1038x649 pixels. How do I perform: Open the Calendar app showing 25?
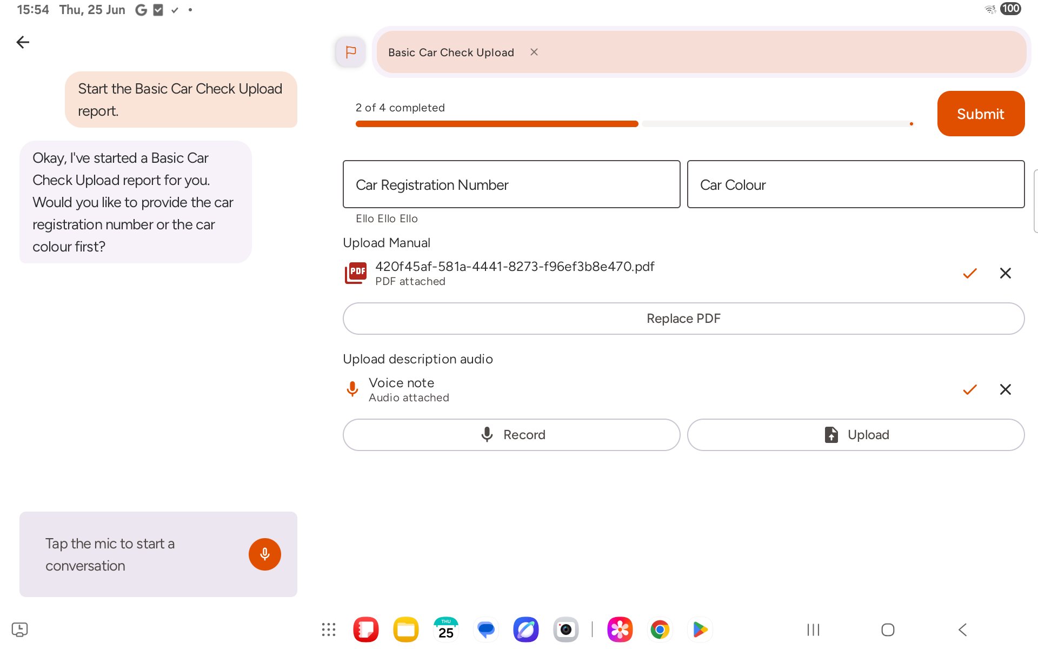pyautogui.click(x=446, y=630)
